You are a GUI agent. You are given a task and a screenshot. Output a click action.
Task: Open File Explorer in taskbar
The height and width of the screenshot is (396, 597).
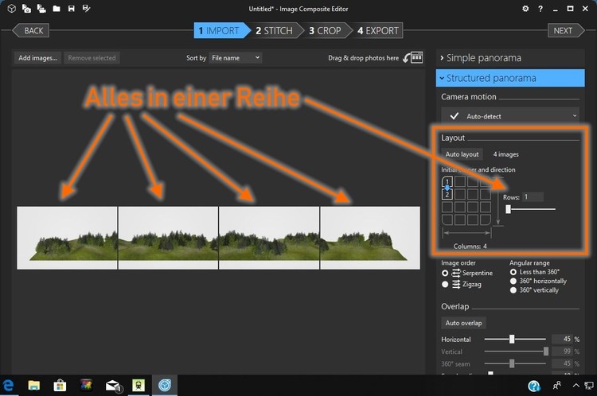(34, 386)
